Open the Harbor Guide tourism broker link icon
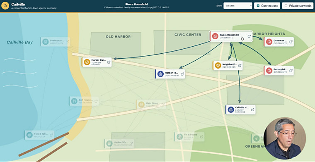Screen dimensions: 315x162 tap(109, 62)
